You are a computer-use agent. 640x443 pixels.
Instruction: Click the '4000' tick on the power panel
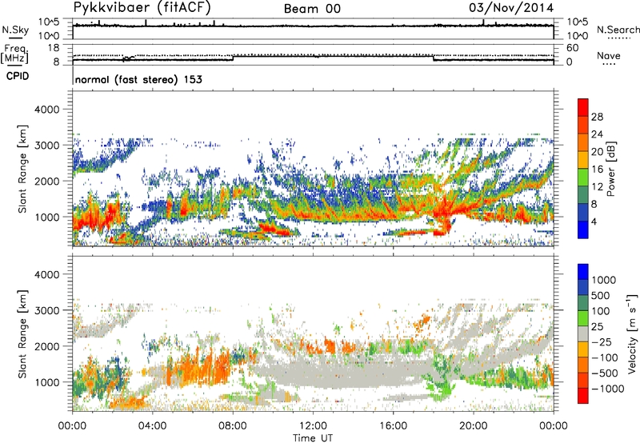[46, 110]
